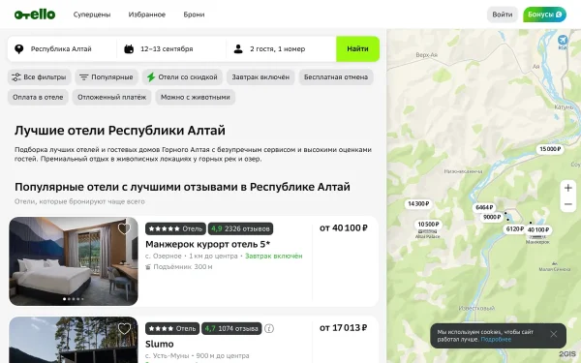This screenshot has height=363, width=581.
Task: Add Slumo hotel to favorites with heart
Action: click(124, 328)
